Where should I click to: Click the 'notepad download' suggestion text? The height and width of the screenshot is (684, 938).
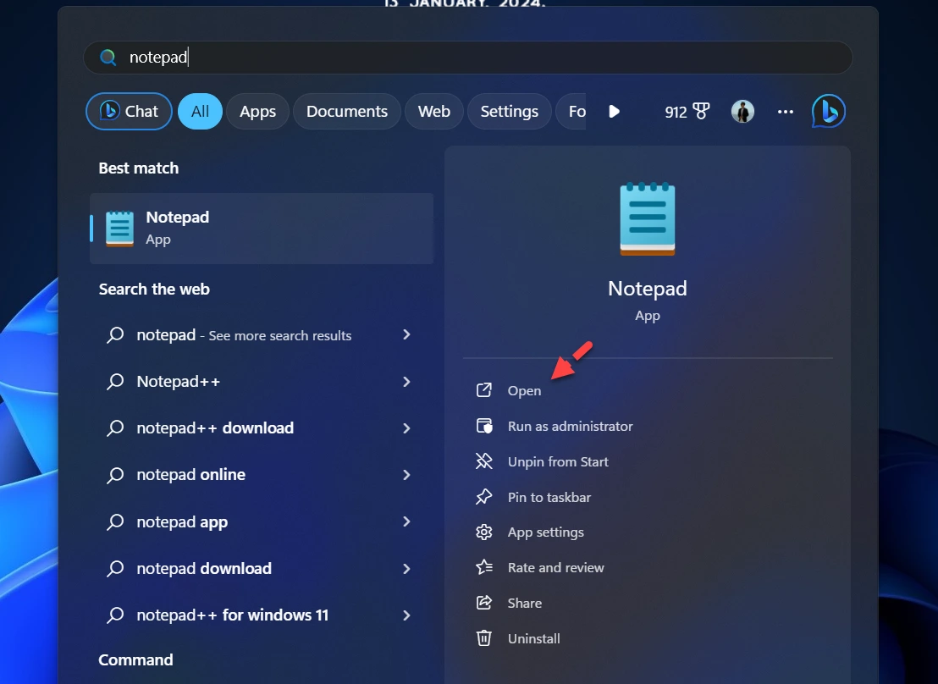tap(204, 569)
